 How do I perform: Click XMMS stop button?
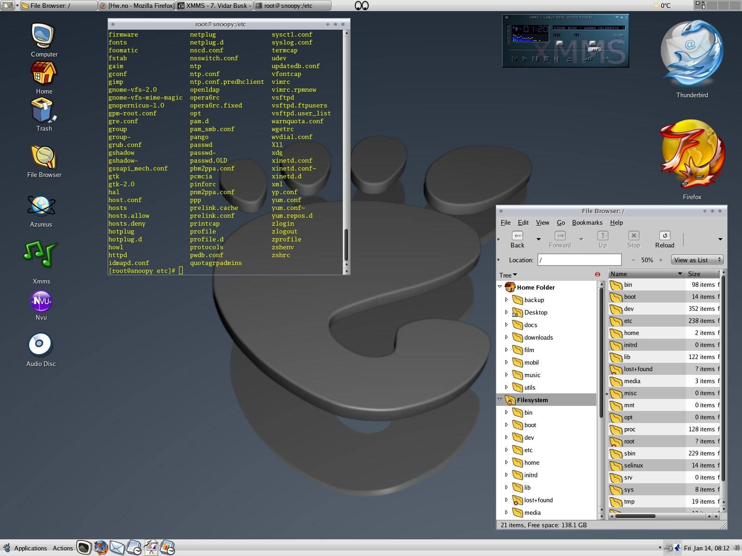coord(546,59)
